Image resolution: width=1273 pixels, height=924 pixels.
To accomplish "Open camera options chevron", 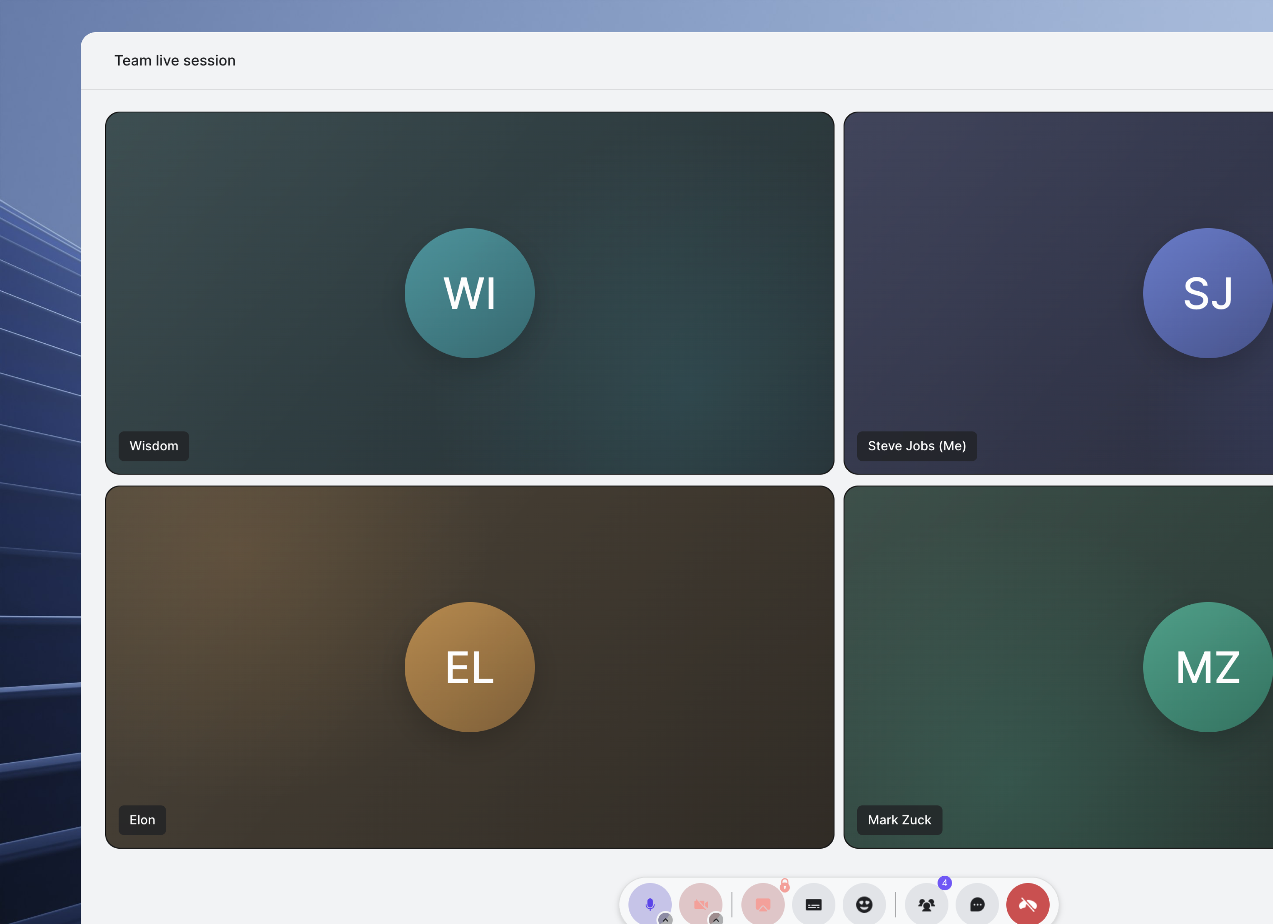I will click(716, 919).
